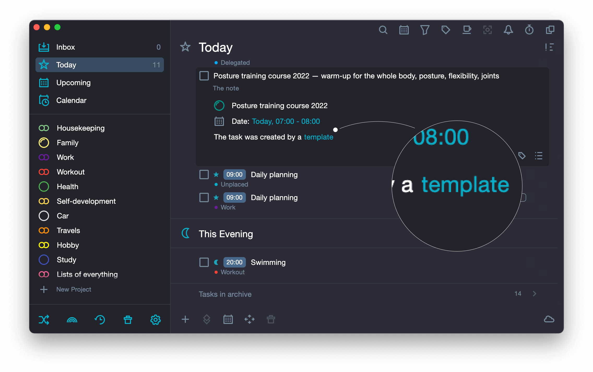Click the star on Work Daily planning task
The width and height of the screenshot is (593, 372).
click(x=216, y=197)
